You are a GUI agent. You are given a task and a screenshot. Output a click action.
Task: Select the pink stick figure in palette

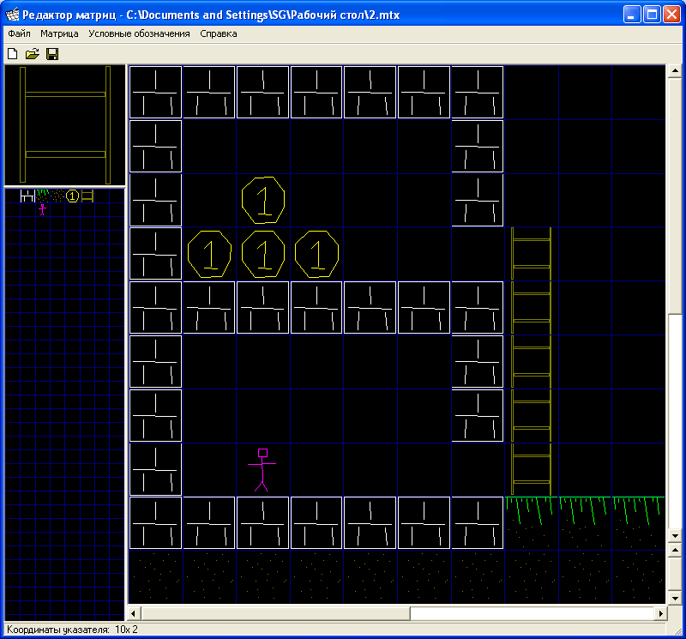pos(42,209)
